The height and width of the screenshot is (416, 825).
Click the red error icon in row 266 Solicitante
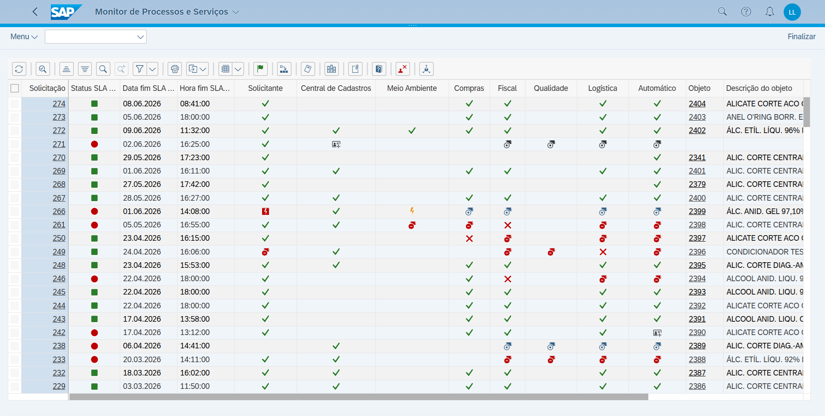click(x=266, y=211)
